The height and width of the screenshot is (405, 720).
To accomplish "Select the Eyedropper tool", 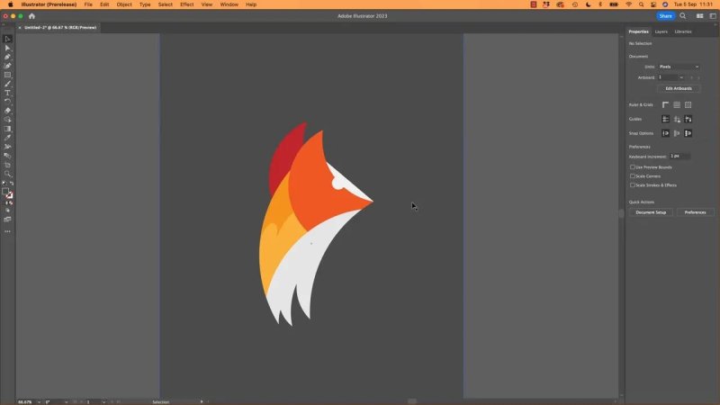I will (x=7, y=138).
